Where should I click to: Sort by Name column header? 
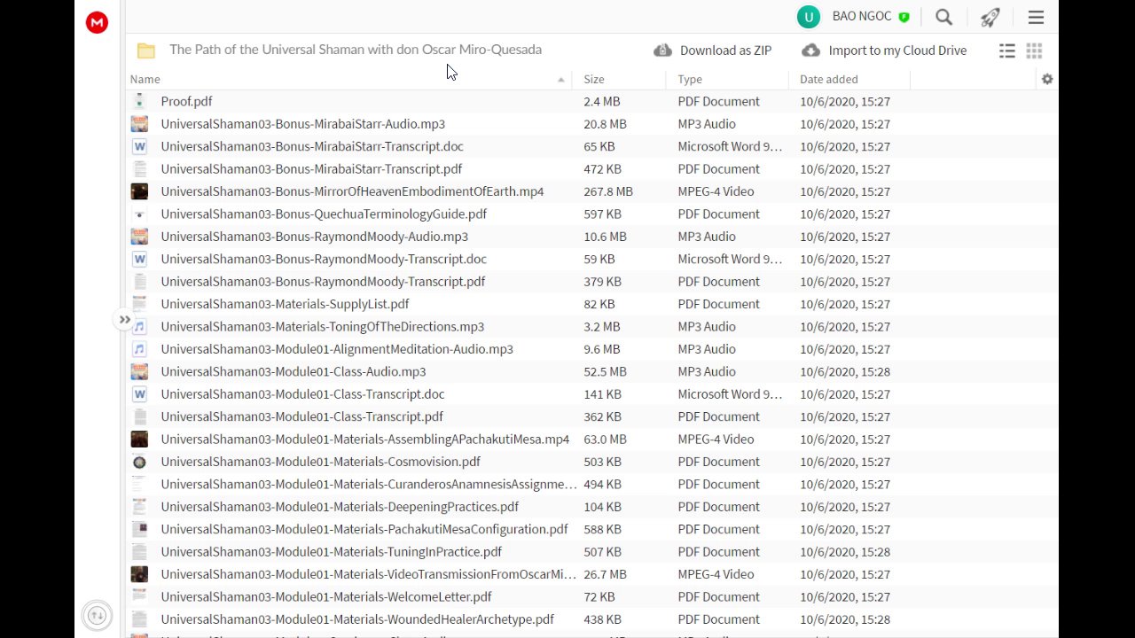tap(348, 79)
